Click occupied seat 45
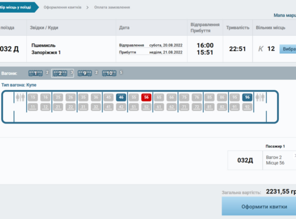Image resolution: width=296 pixels, height=219 pixels. coord(109,97)
